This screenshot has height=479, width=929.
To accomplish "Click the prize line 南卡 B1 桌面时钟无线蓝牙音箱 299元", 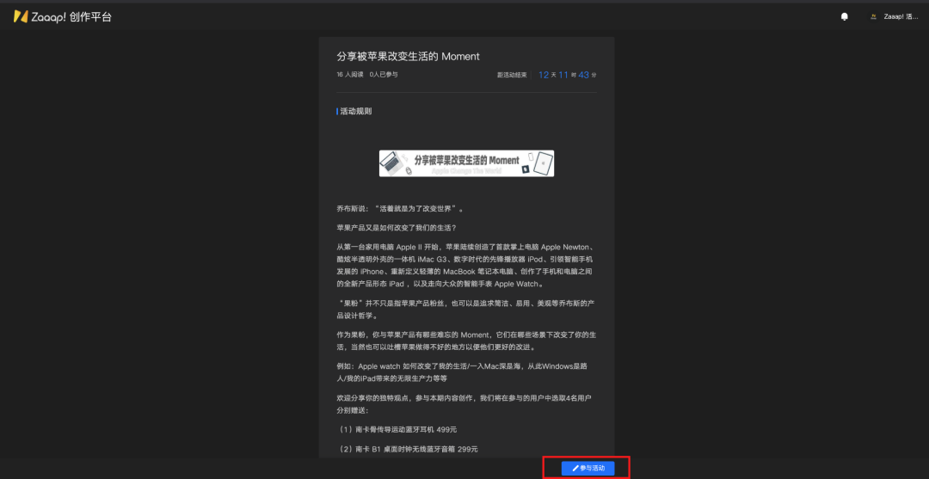I will pos(407,450).
